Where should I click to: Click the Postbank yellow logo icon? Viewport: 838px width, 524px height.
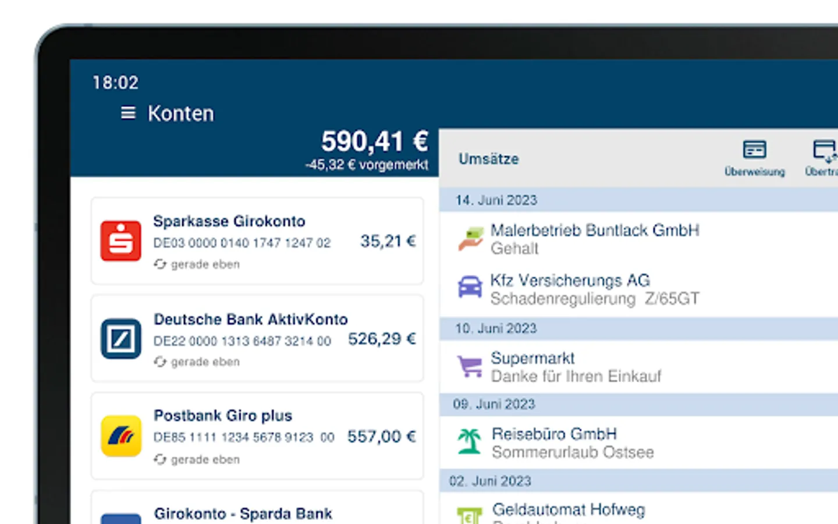[x=121, y=436]
